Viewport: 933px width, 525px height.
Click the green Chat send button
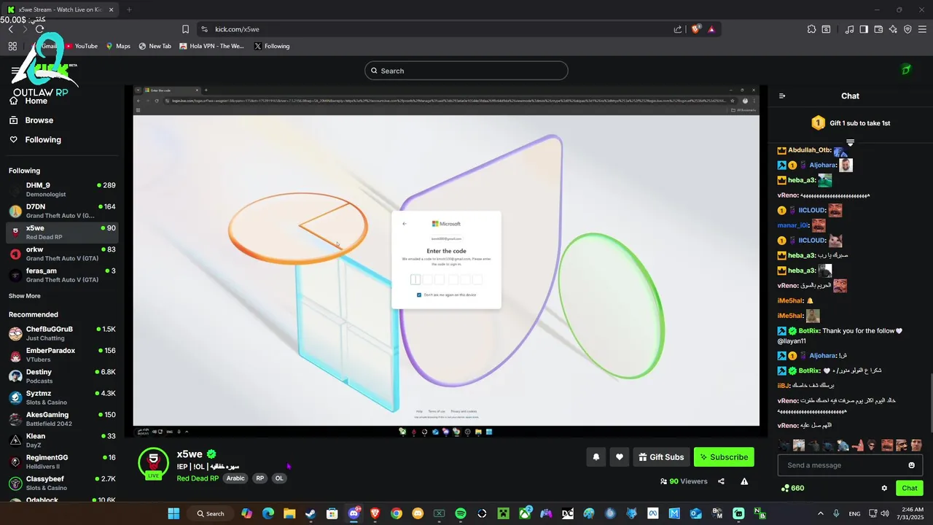click(910, 488)
